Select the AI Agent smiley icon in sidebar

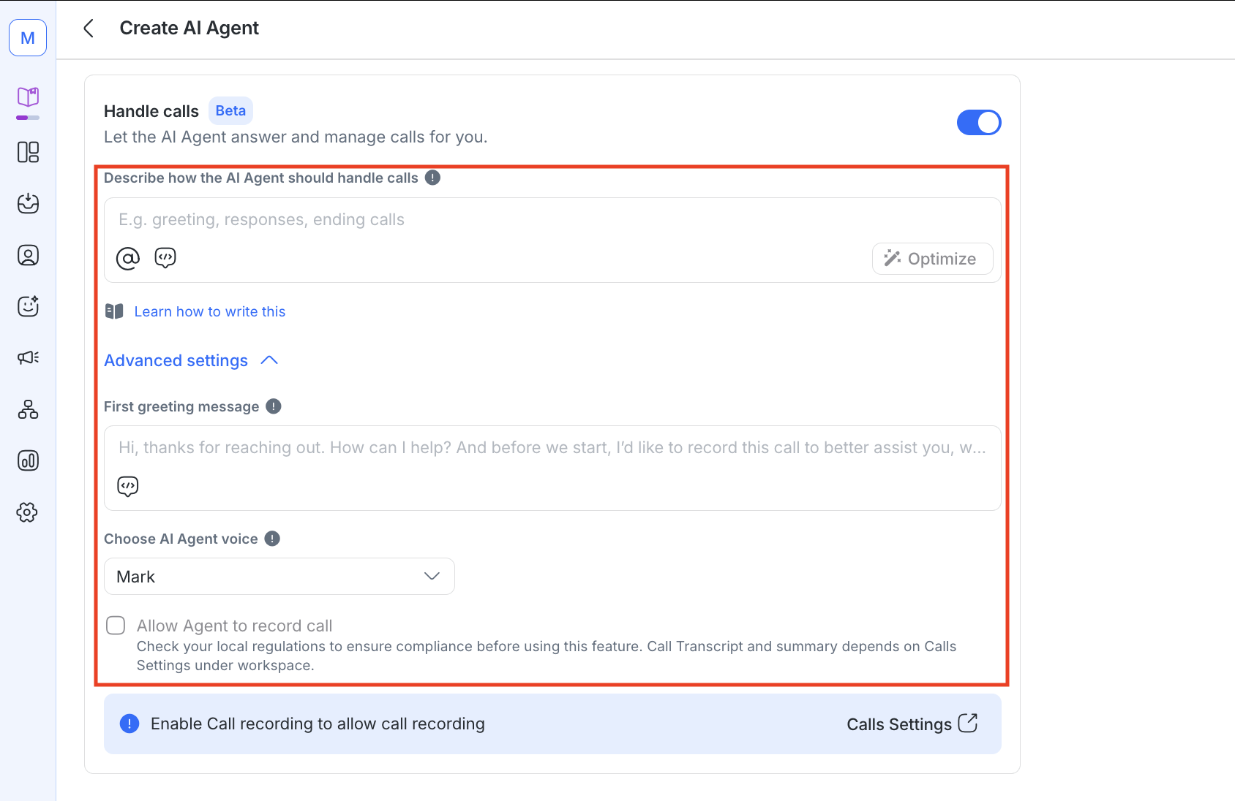pos(28,306)
